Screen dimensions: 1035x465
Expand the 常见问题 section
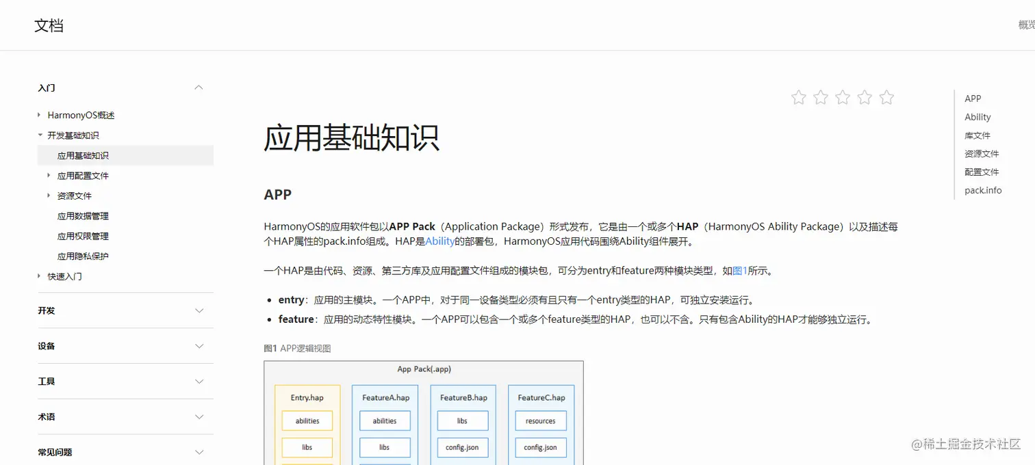[199, 452]
